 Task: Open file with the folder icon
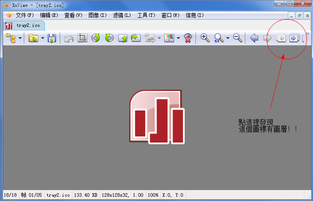point(33,38)
